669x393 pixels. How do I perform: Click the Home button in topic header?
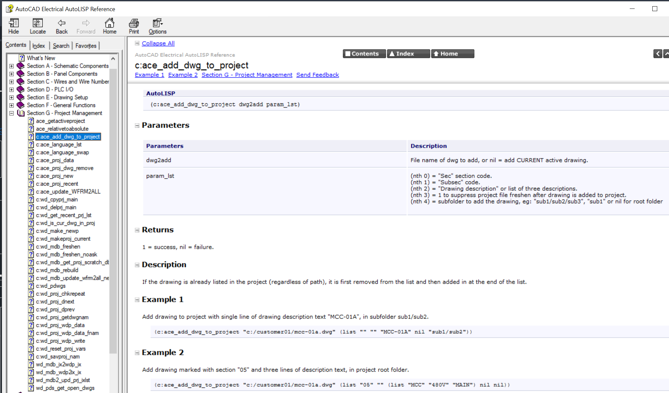tap(453, 54)
